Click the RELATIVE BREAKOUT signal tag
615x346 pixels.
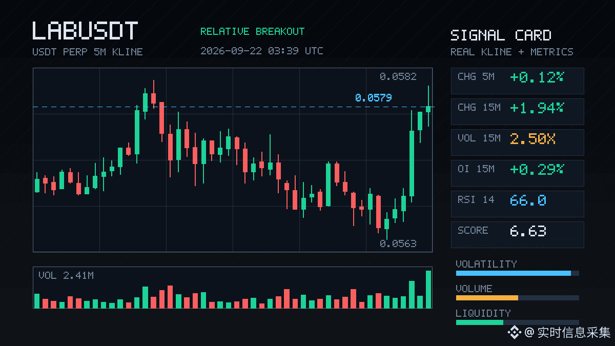[x=252, y=31]
